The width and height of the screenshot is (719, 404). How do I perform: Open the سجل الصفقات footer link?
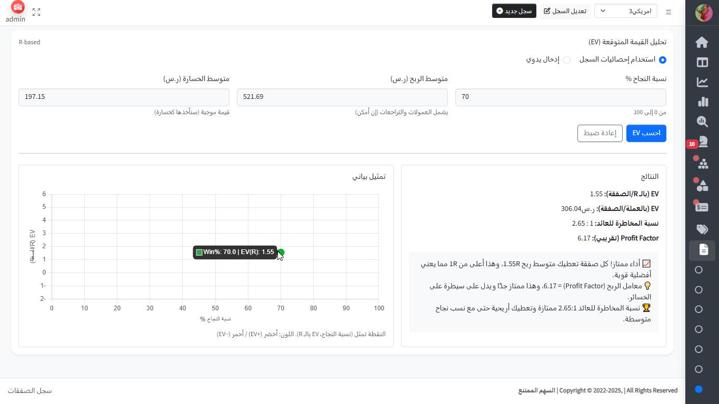(29, 391)
